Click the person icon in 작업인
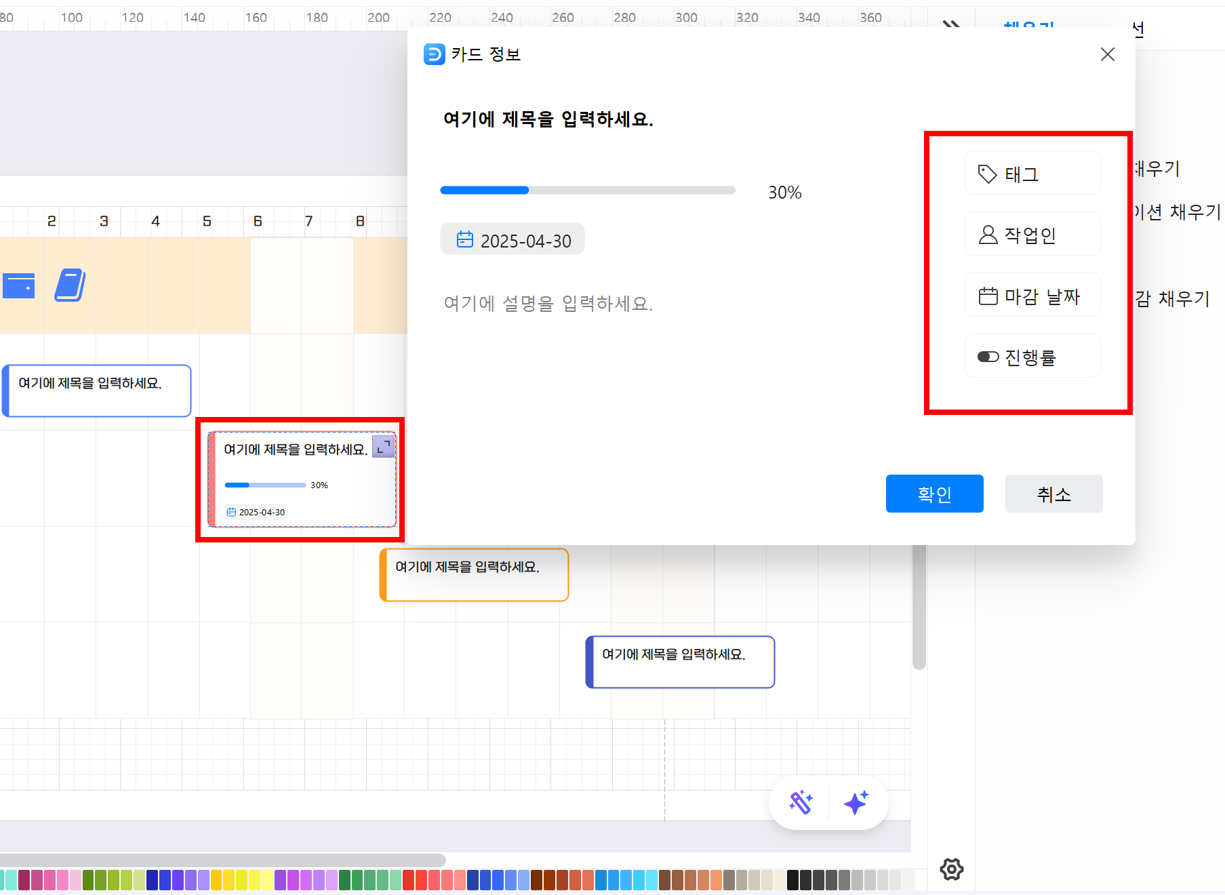 (x=988, y=235)
